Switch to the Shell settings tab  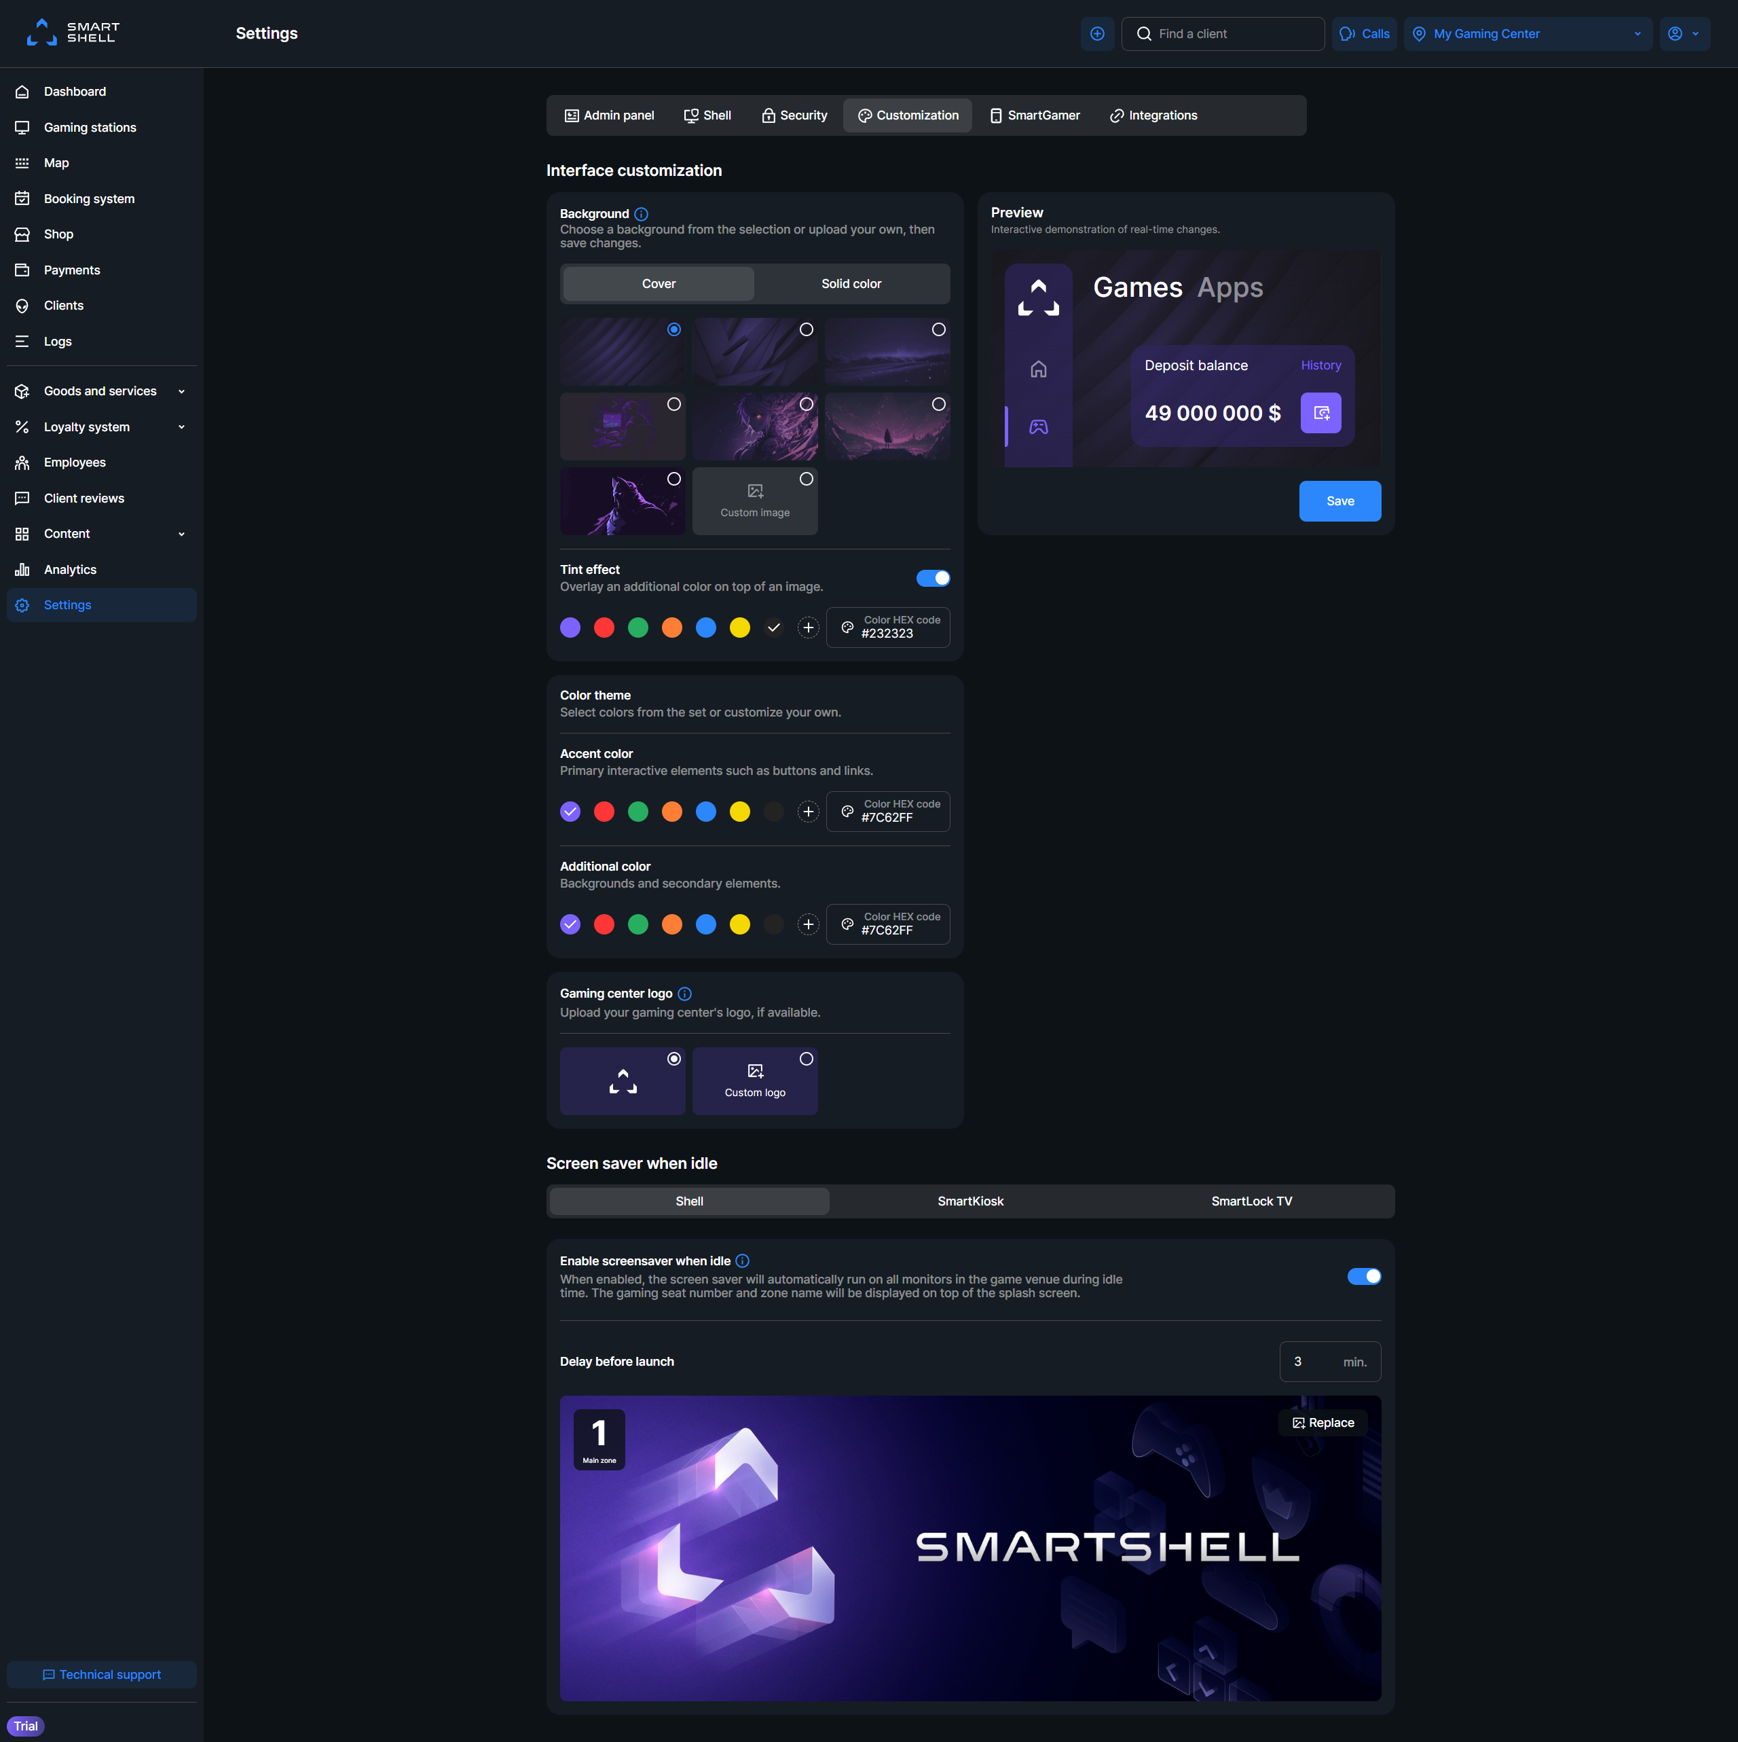(x=707, y=115)
